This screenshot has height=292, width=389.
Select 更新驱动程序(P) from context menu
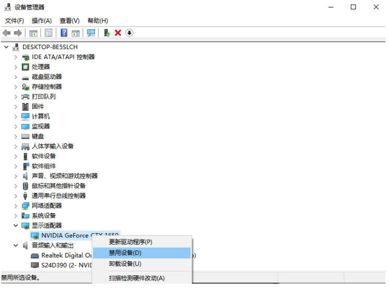[130, 242]
